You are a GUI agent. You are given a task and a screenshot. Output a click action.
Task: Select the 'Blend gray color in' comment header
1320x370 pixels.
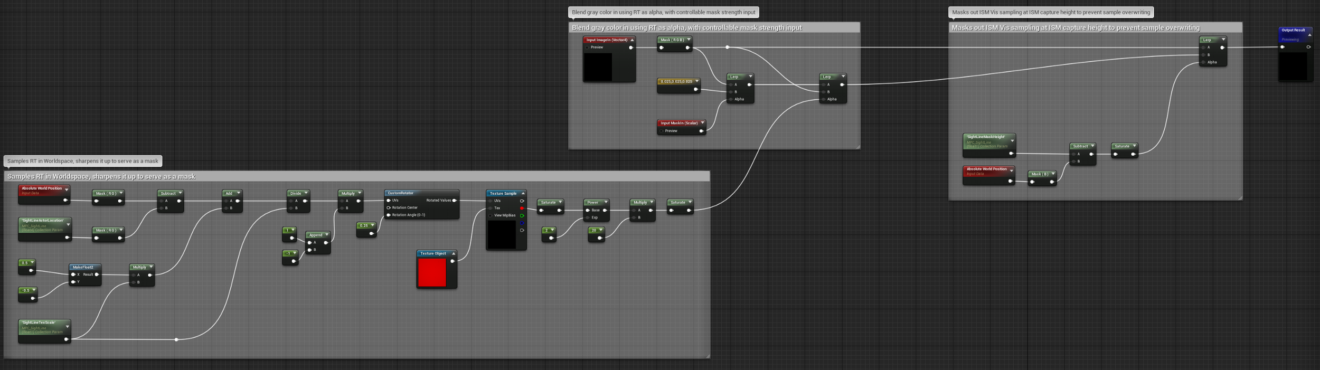[x=714, y=27]
